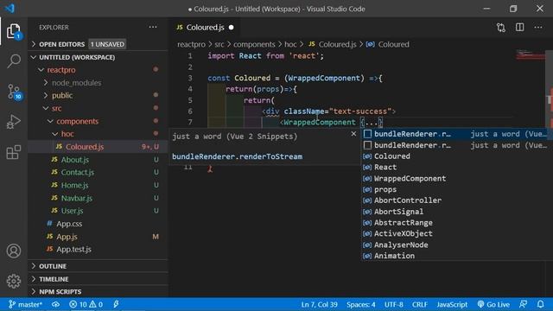The height and width of the screenshot is (311, 553).
Task: Click the Go Live server button
Action: 493,304
